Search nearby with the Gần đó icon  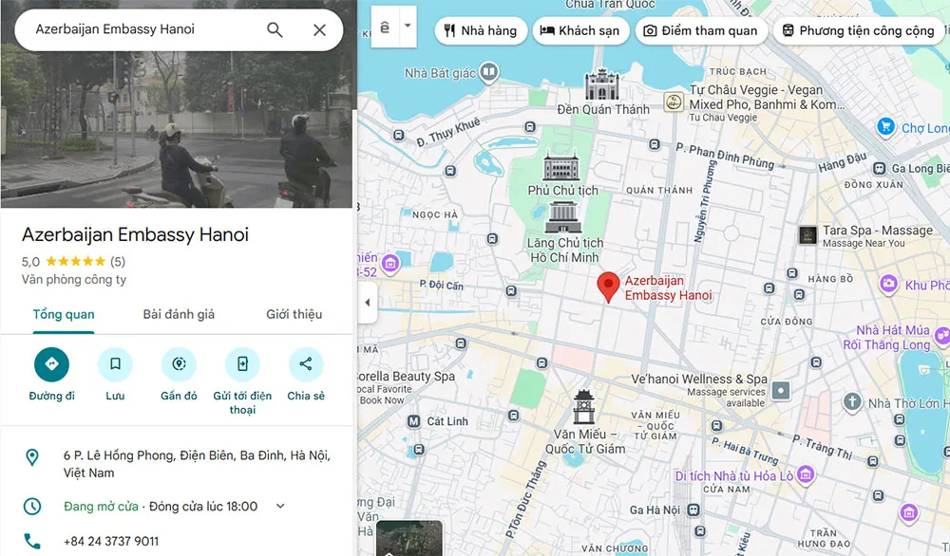pos(179,365)
